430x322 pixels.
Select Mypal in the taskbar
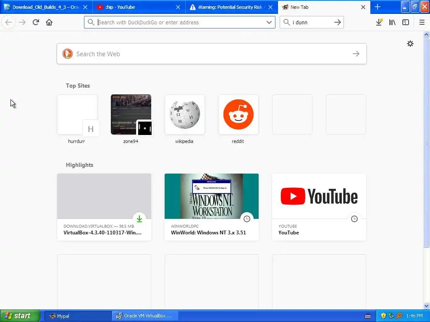[x=78, y=316]
